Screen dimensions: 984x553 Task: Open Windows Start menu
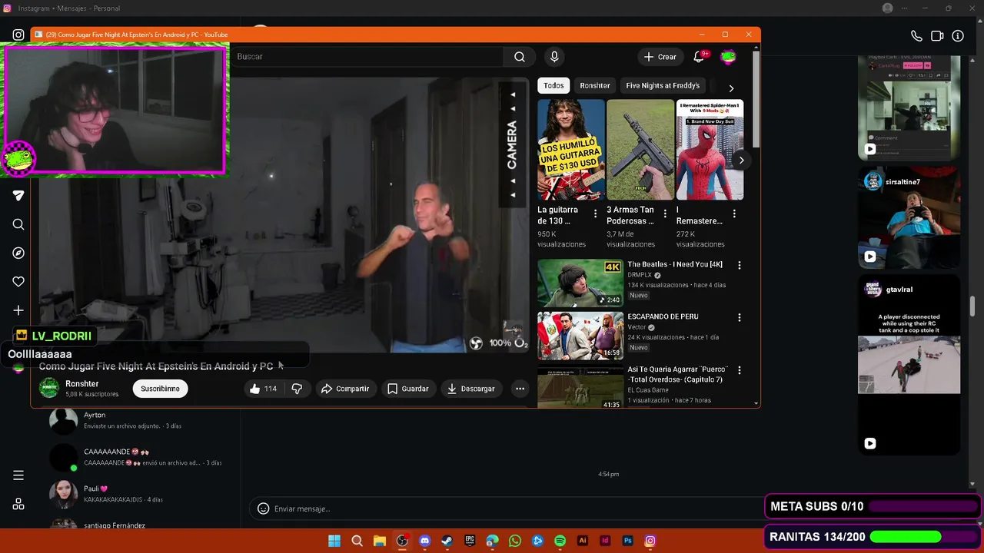coord(334,541)
